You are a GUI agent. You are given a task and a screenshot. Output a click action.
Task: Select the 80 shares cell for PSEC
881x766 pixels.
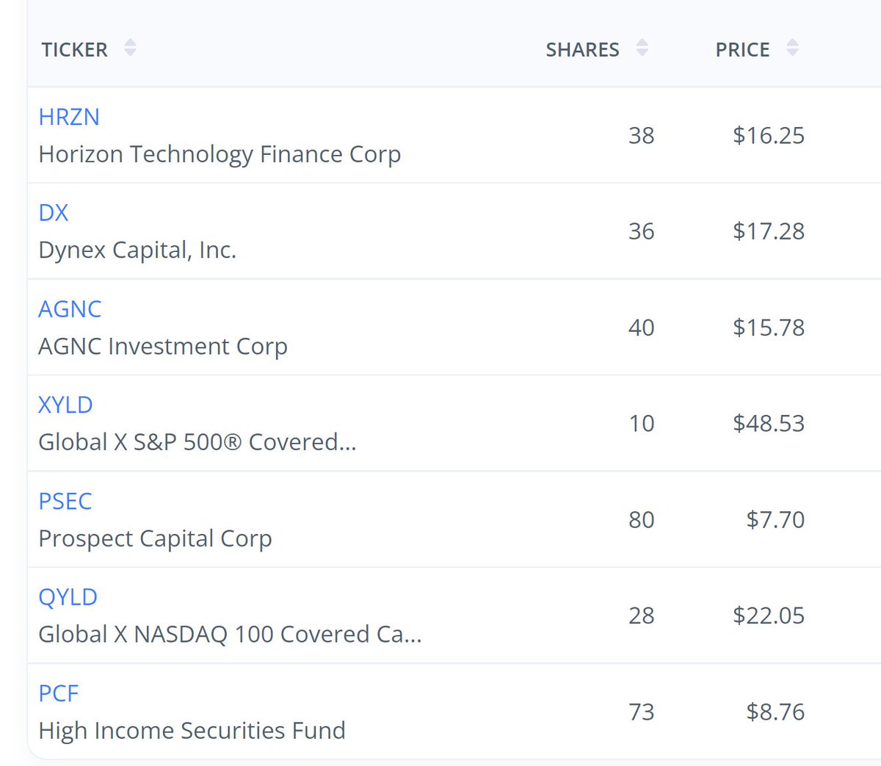pos(641,519)
